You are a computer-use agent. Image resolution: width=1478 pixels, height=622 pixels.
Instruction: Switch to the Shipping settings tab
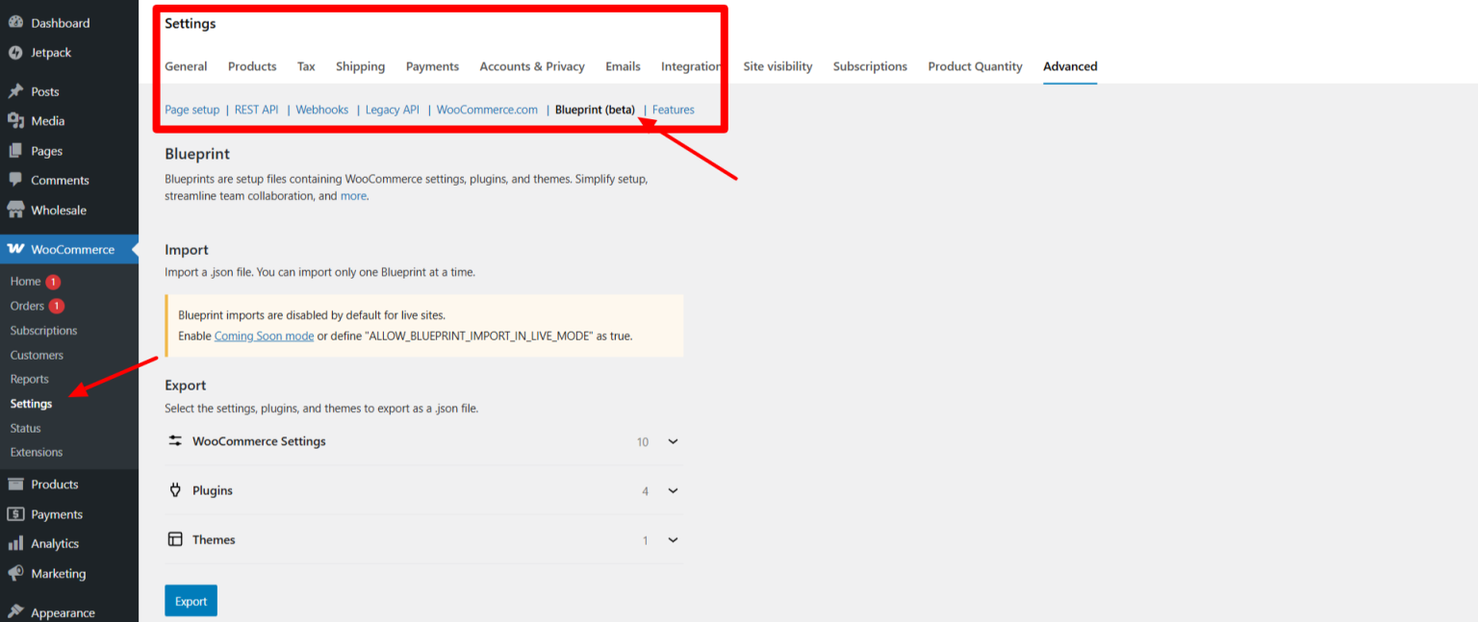(x=360, y=66)
